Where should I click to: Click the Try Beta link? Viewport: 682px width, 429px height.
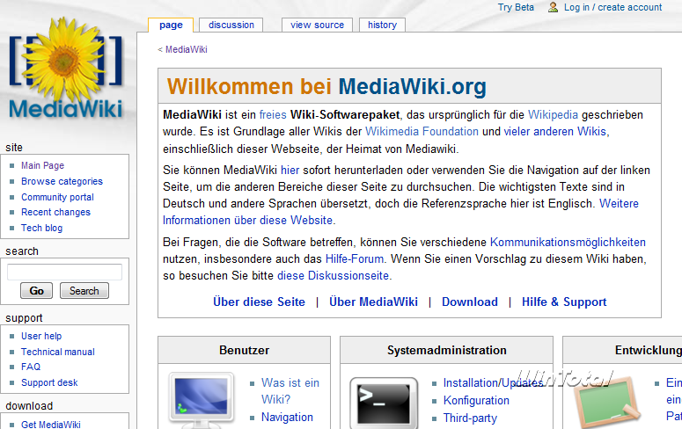516,7
